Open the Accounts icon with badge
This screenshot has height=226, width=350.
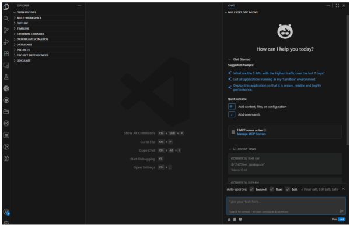6,212
